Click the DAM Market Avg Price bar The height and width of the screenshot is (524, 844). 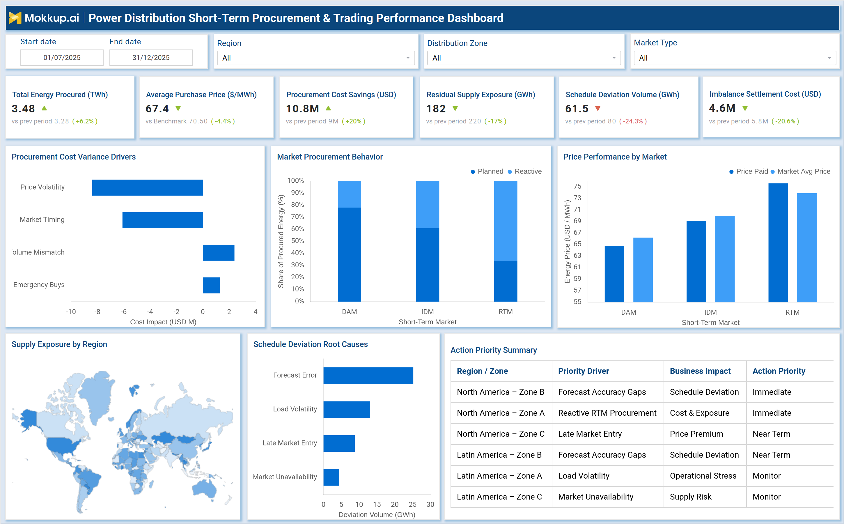click(643, 270)
